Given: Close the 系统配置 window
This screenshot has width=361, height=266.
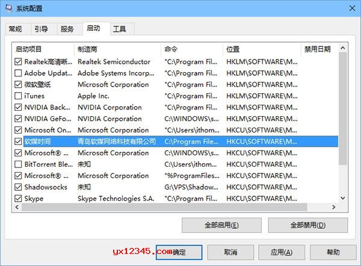Looking at the screenshot, I should (352, 8).
